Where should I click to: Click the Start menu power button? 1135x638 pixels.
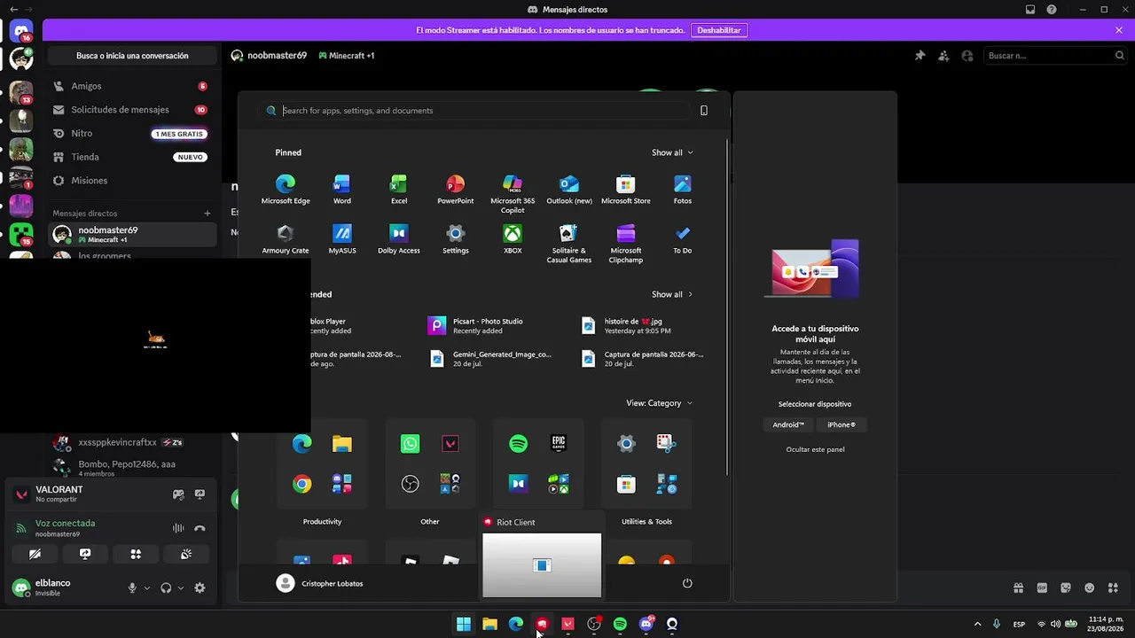pos(687,583)
